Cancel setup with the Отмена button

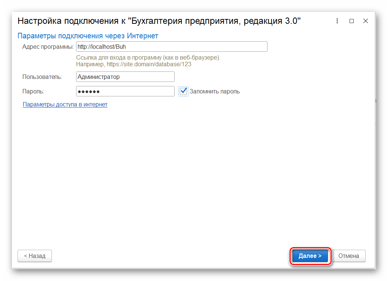[349, 256]
